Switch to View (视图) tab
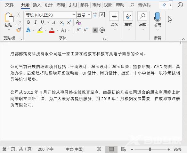This screenshot has height=153, width=187. (108, 5)
